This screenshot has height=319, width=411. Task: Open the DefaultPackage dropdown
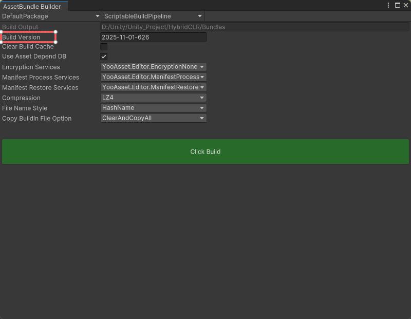[x=51, y=16]
